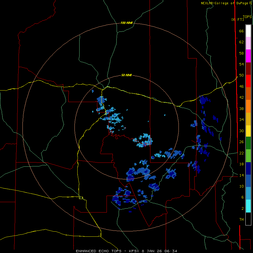Viewport: 253px width, 253px height.
Task: Click the legend value '38'
Action: click(x=241, y=109)
